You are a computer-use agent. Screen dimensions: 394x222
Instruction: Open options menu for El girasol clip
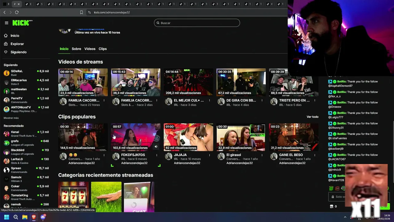pyautogui.click(x=262, y=155)
